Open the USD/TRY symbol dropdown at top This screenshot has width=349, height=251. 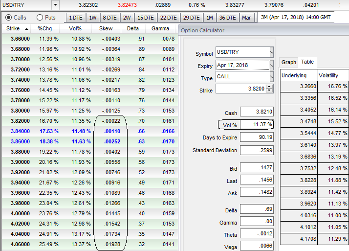point(55,5)
